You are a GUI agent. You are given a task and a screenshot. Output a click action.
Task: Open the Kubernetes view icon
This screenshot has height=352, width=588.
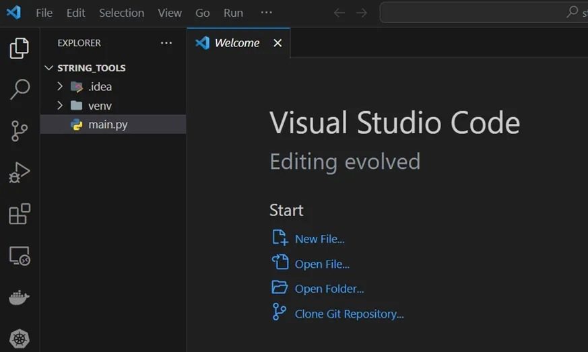click(x=20, y=339)
